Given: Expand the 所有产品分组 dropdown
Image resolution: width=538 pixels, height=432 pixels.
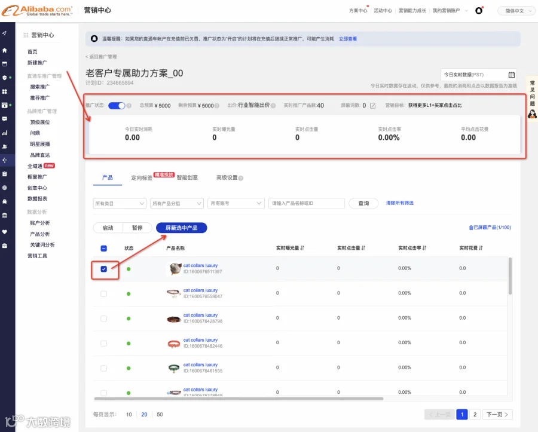Looking at the screenshot, I should (177, 203).
